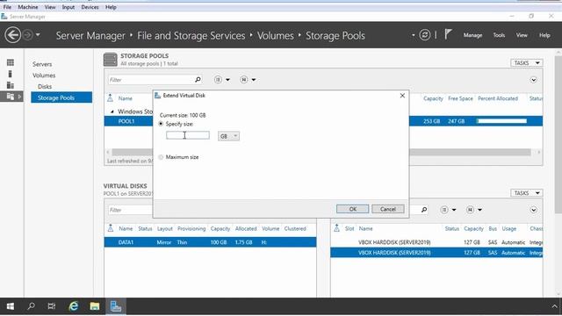Close the Extend Virtual Disk dialog
This screenshot has width=562, height=316.
coord(402,96)
